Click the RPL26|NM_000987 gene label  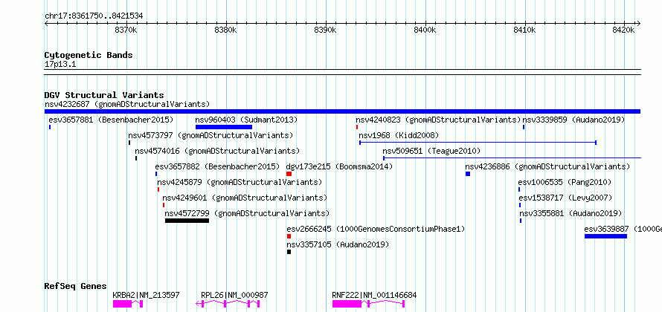234,295
